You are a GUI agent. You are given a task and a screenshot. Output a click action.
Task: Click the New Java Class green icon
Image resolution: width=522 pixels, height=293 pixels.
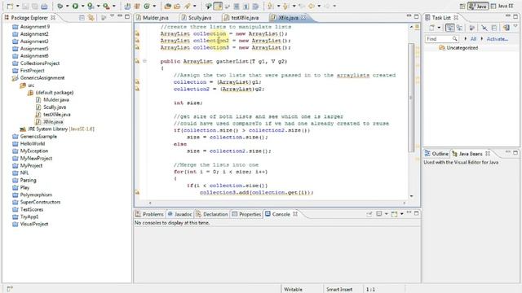click(x=147, y=6)
